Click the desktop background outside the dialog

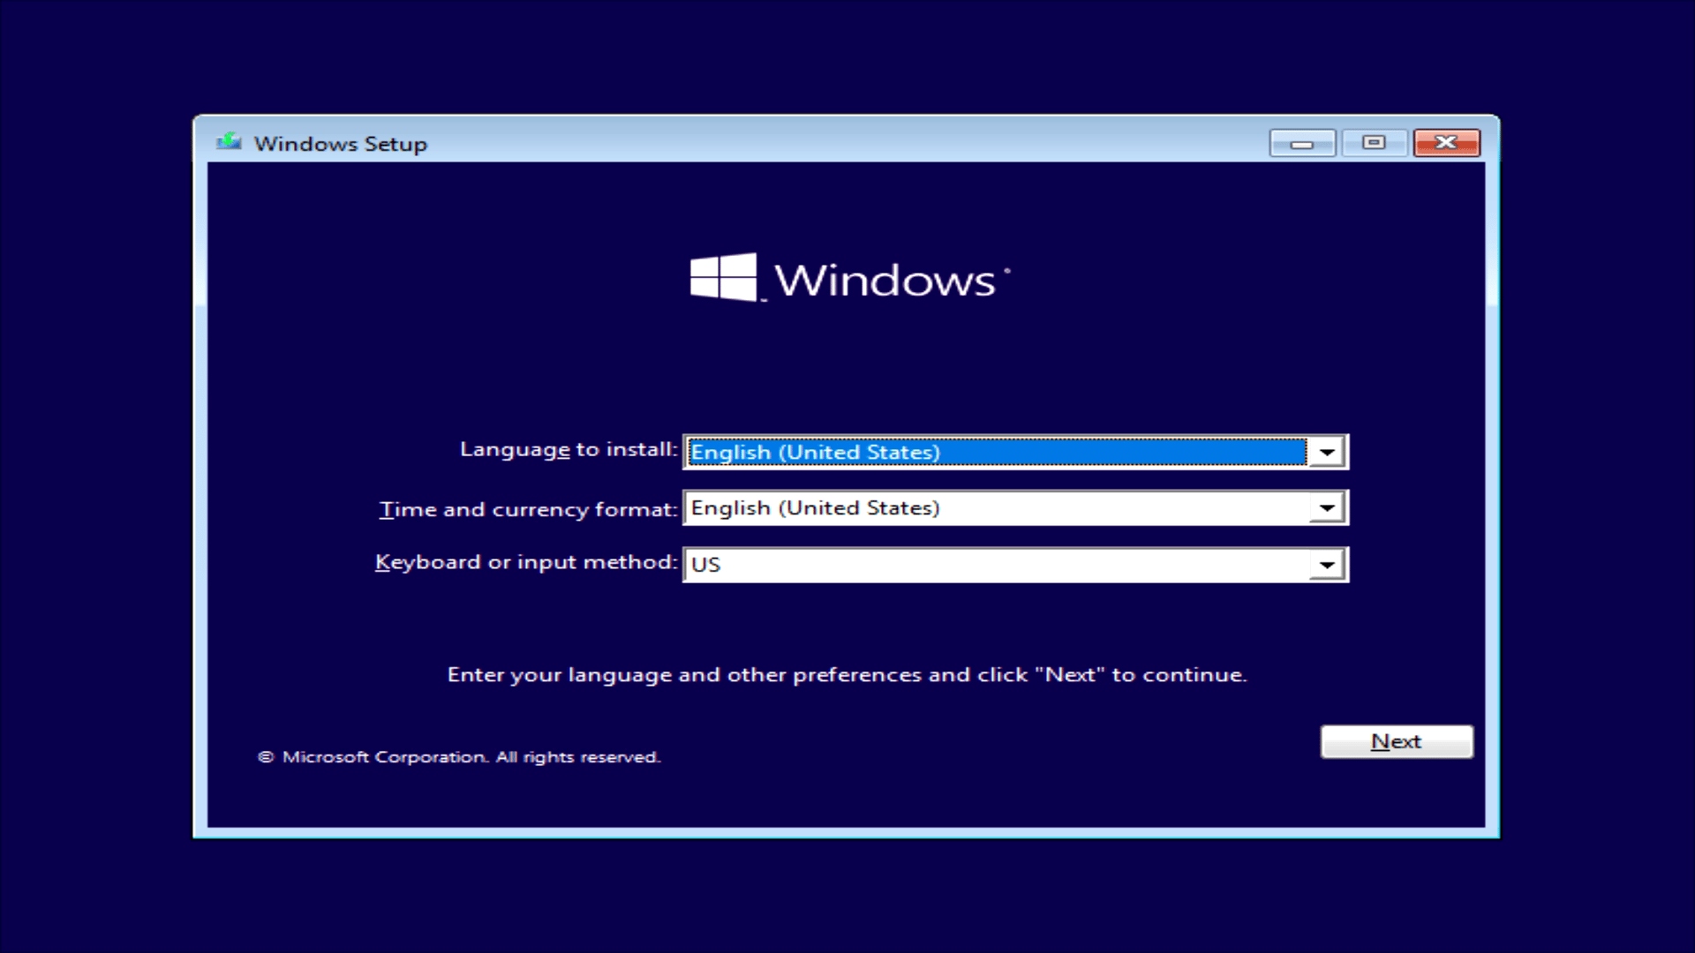click(88, 476)
